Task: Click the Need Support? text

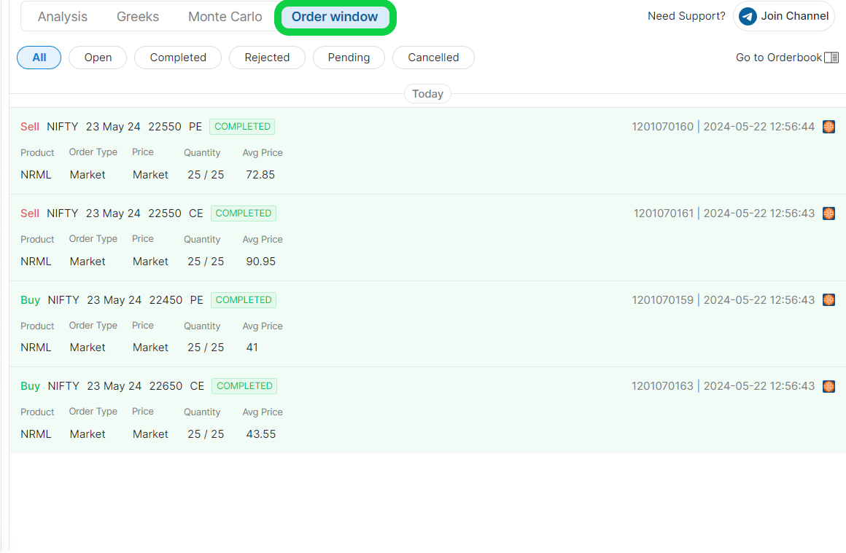Action: pos(686,16)
